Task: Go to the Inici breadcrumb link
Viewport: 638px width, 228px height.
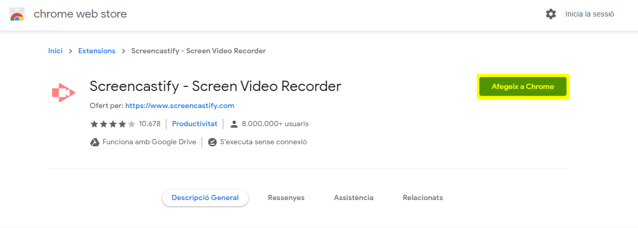Action: [55, 51]
